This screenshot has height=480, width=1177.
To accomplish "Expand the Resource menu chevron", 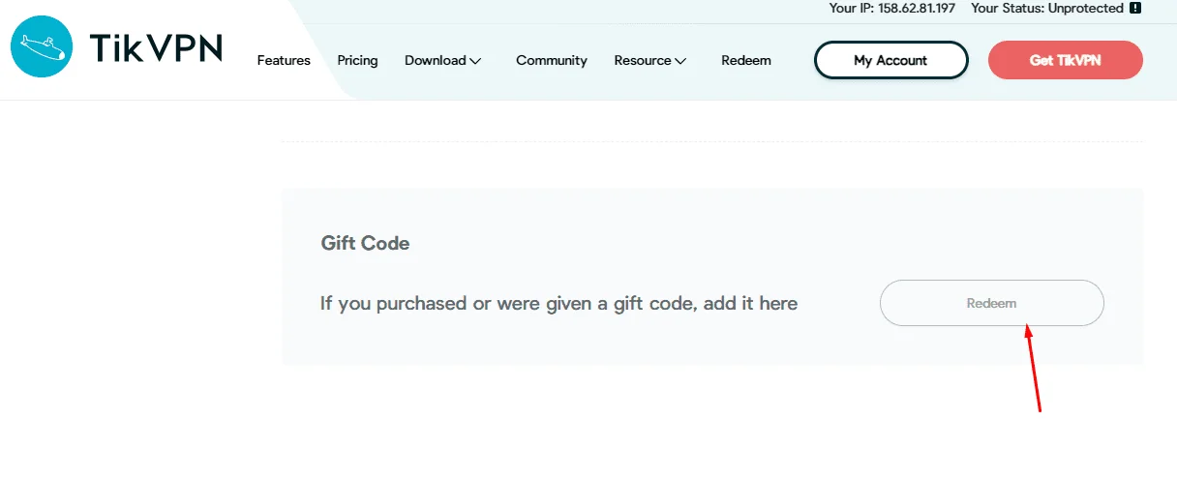I will pyautogui.click(x=680, y=61).
